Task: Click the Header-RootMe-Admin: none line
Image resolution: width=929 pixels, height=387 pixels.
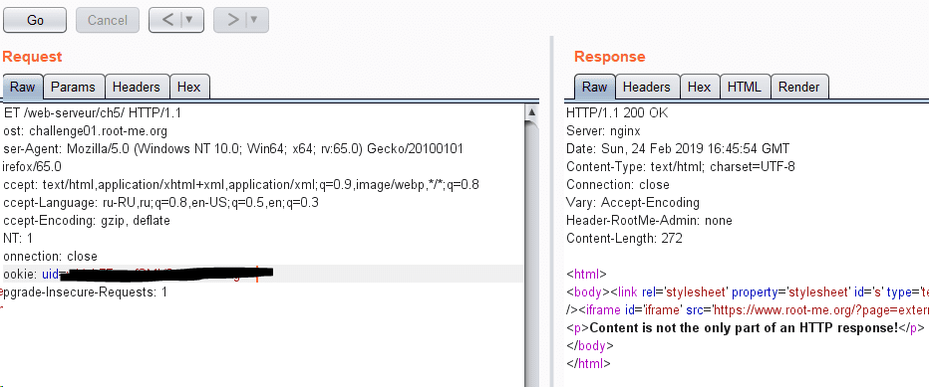Action: (x=649, y=221)
